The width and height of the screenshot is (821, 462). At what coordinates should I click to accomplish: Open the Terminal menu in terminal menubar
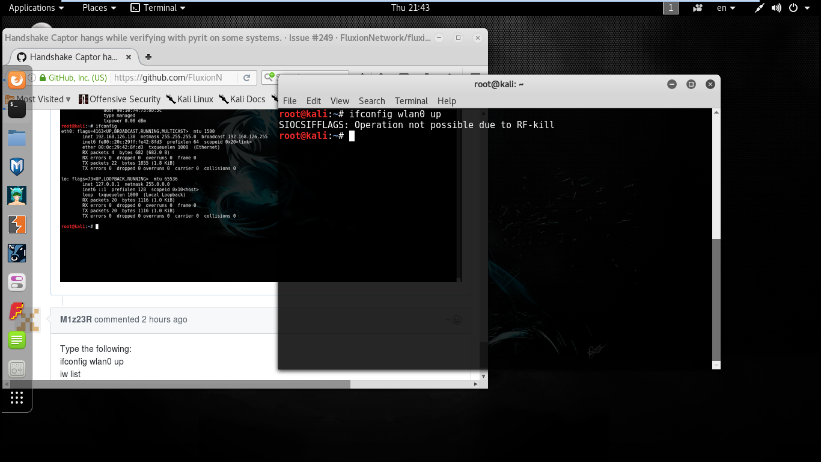(x=411, y=100)
